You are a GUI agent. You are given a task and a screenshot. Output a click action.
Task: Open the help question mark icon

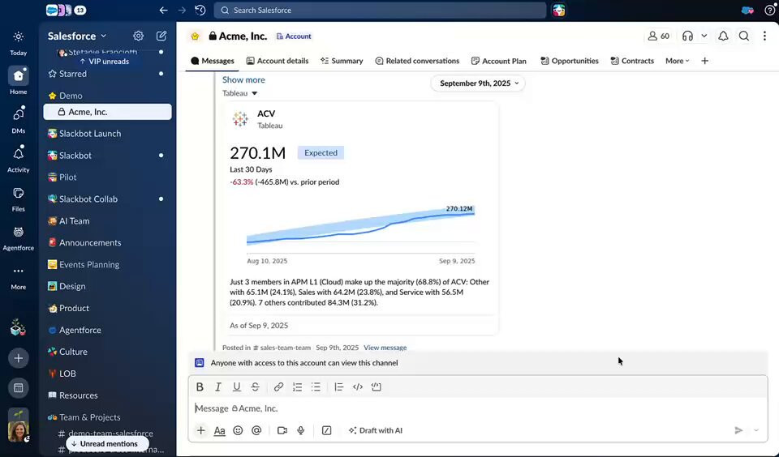click(769, 10)
